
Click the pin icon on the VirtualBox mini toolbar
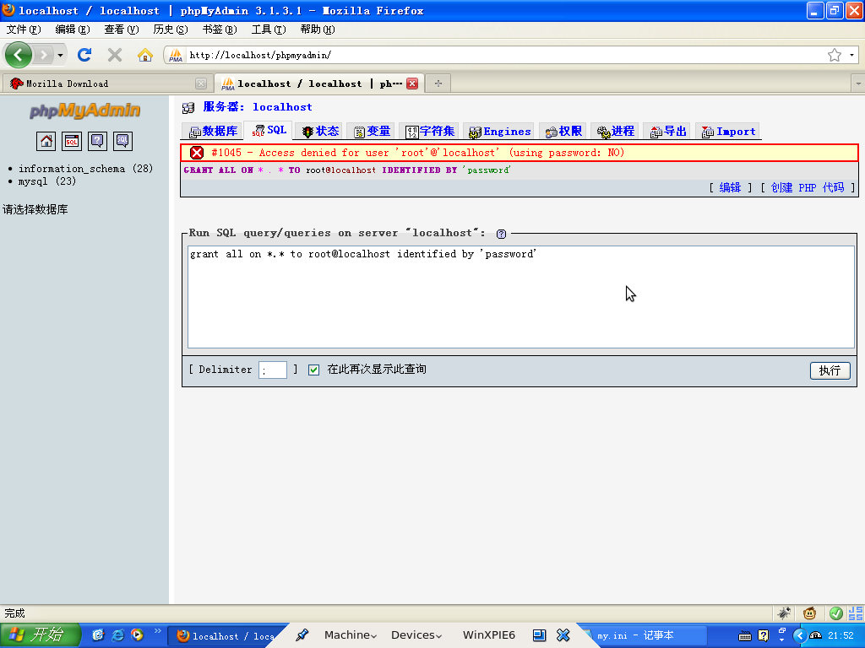302,635
